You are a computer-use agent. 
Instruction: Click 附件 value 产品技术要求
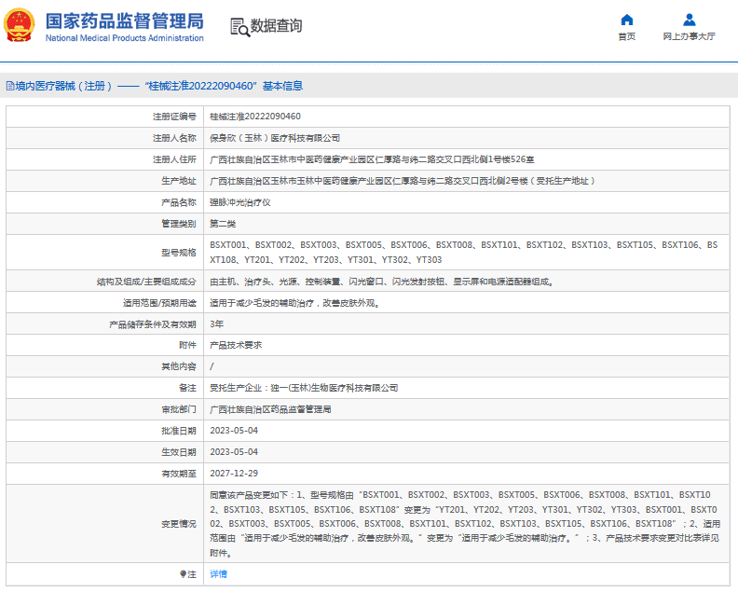click(x=236, y=345)
